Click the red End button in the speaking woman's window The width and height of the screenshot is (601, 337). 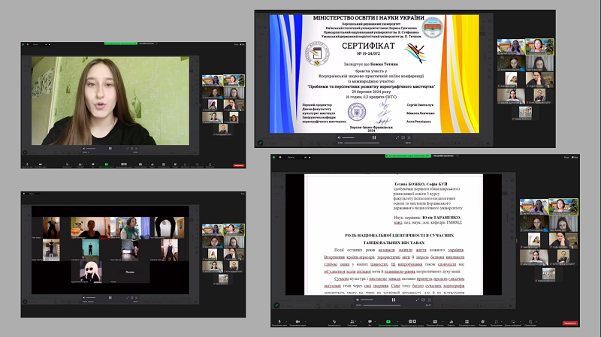pos(239,164)
